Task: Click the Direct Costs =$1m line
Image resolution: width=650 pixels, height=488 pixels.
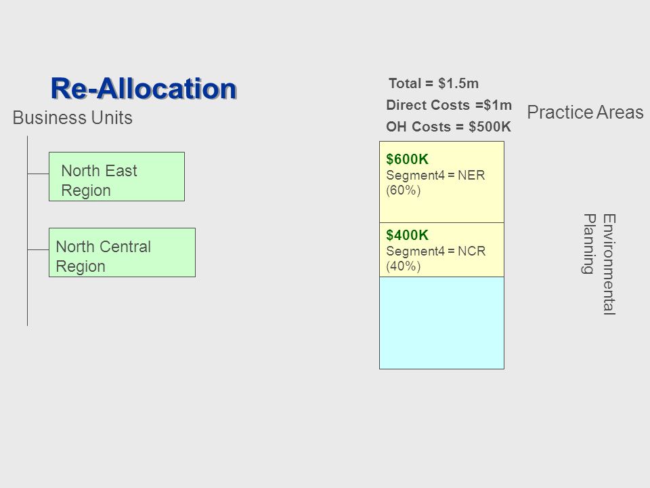Action: click(x=449, y=105)
